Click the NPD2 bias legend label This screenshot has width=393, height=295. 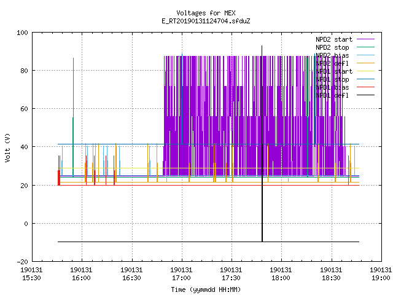point(332,55)
